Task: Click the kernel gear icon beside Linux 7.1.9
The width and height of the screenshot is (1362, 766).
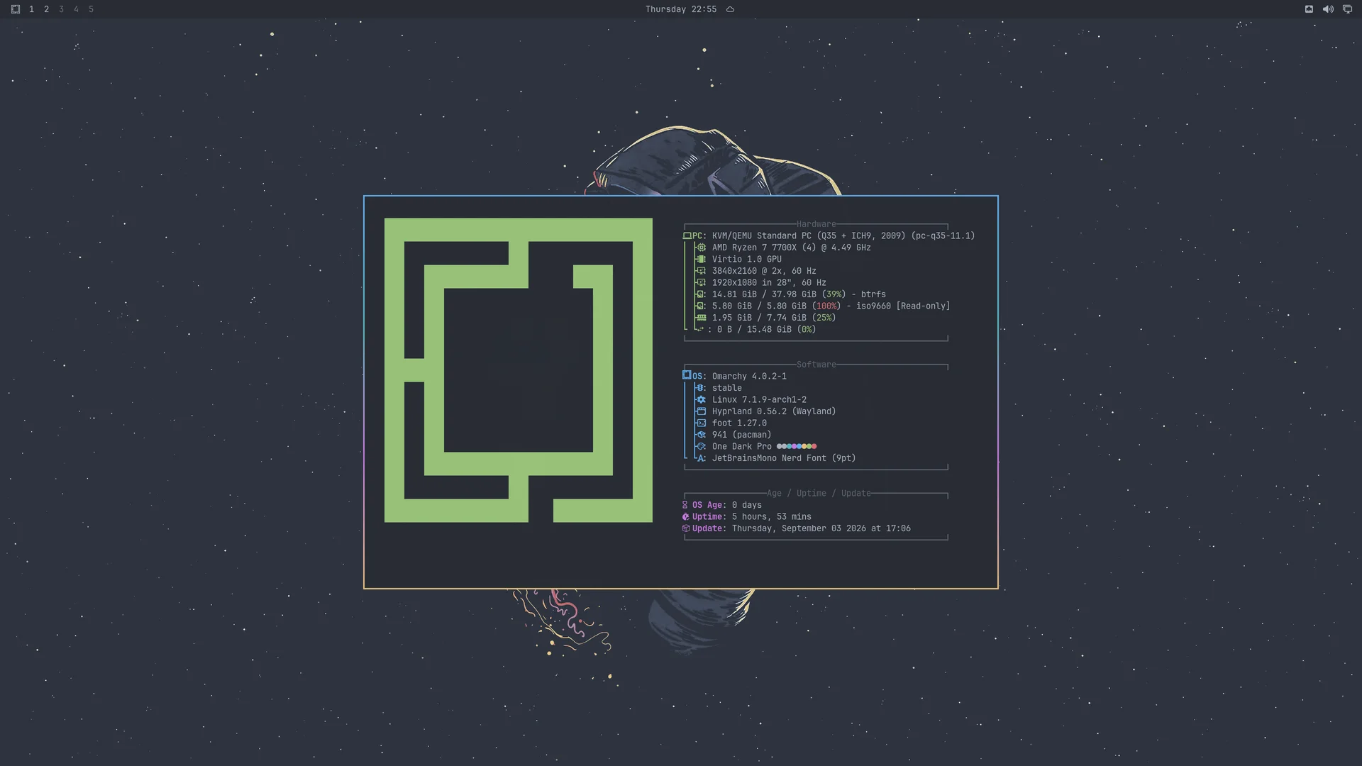Action: (x=701, y=399)
